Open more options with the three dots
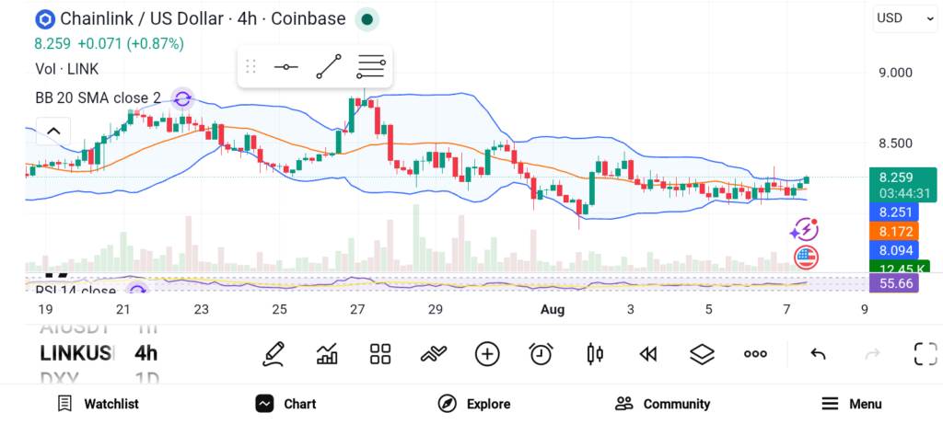This screenshot has width=943, height=424. click(x=755, y=354)
